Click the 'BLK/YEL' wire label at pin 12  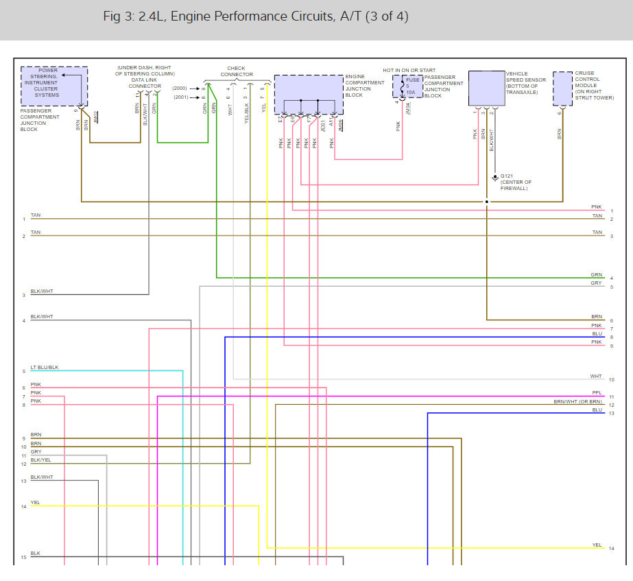40,460
